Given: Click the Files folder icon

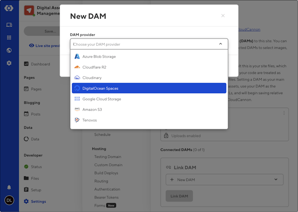Looking at the screenshot, I should coord(26,178).
